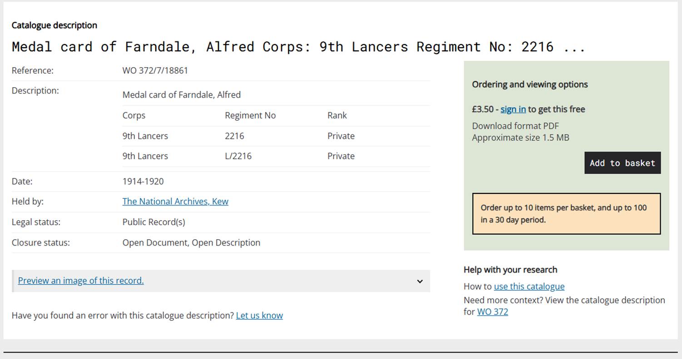View the WO 372 catalogue description link

pyautogui.click(x=493, y=312)
